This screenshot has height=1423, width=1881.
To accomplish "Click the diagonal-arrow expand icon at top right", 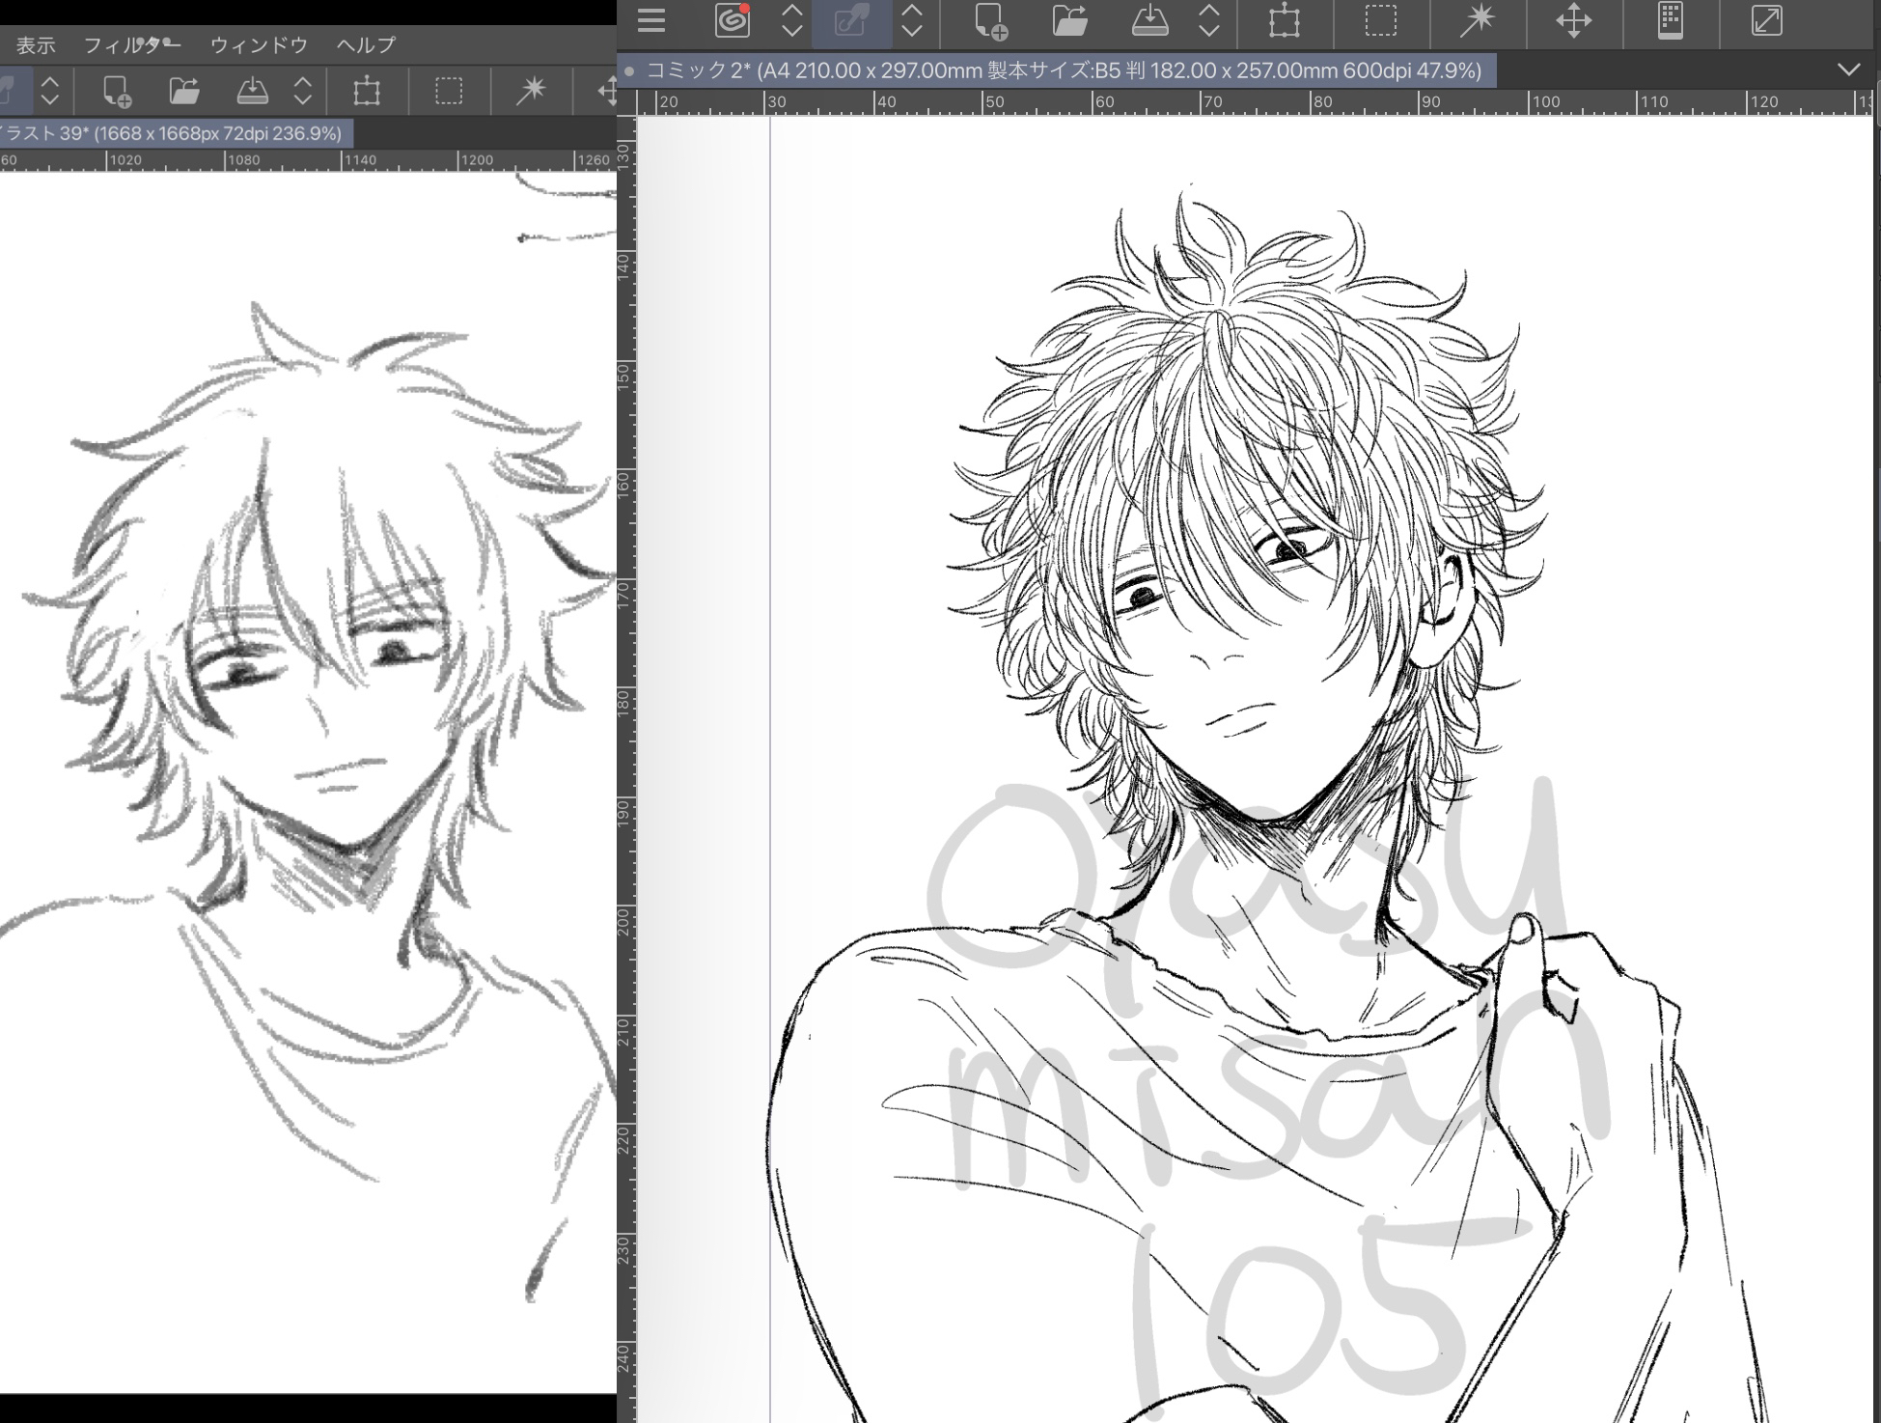I will pos(1766,21).
